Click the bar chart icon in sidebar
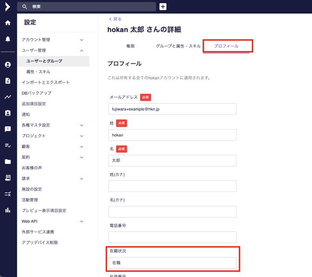 pos(7,210)
